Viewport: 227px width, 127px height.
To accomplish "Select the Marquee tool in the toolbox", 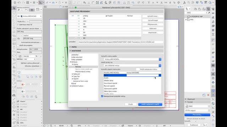I will [14, 12].
